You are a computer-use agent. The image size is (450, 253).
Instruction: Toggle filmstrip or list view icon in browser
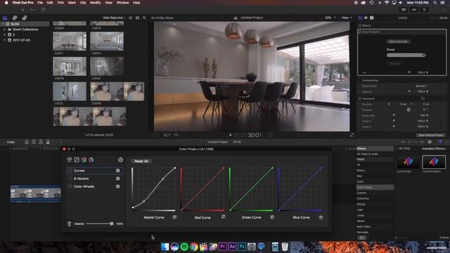[131, 18]
